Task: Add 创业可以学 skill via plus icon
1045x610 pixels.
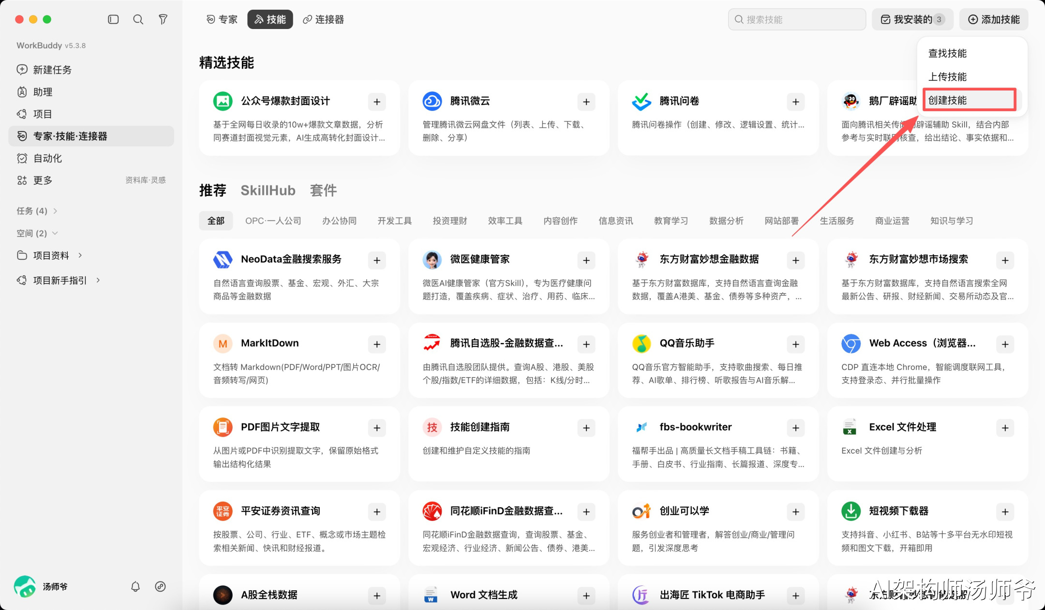Action: (796, 512)
